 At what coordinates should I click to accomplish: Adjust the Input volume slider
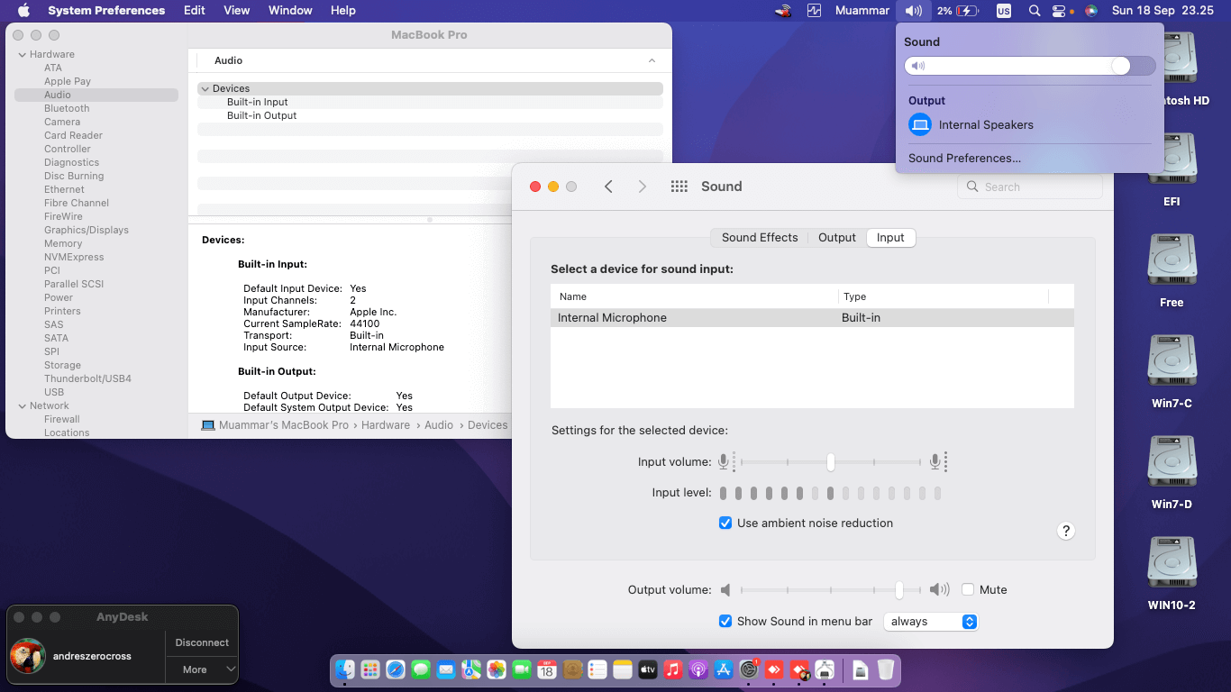[830, 462]
